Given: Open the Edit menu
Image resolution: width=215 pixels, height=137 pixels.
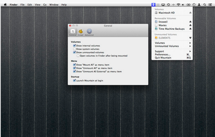Looking at the screenshot, I should 30,5.
